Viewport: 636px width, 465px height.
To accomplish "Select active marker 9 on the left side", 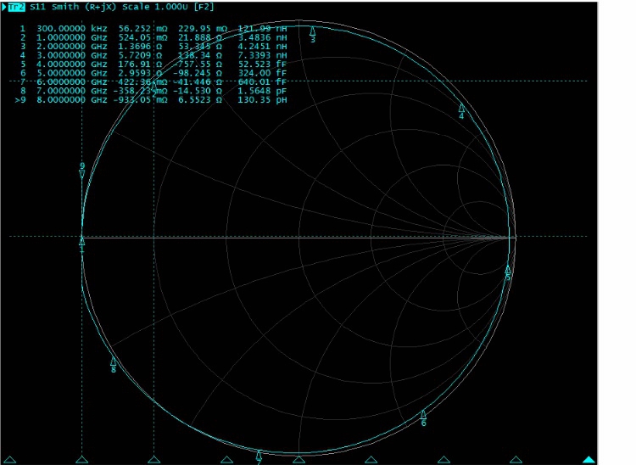I will [82, 171].
